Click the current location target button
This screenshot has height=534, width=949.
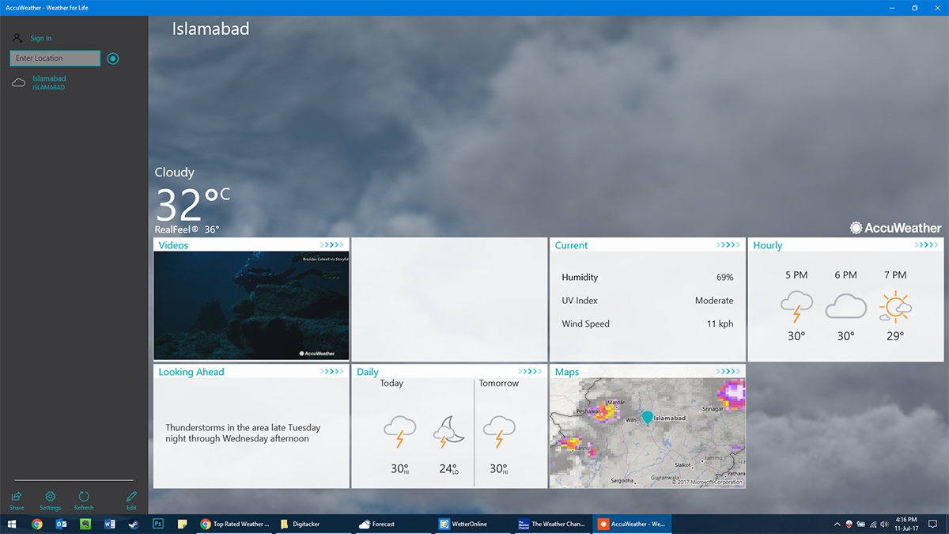113,59
